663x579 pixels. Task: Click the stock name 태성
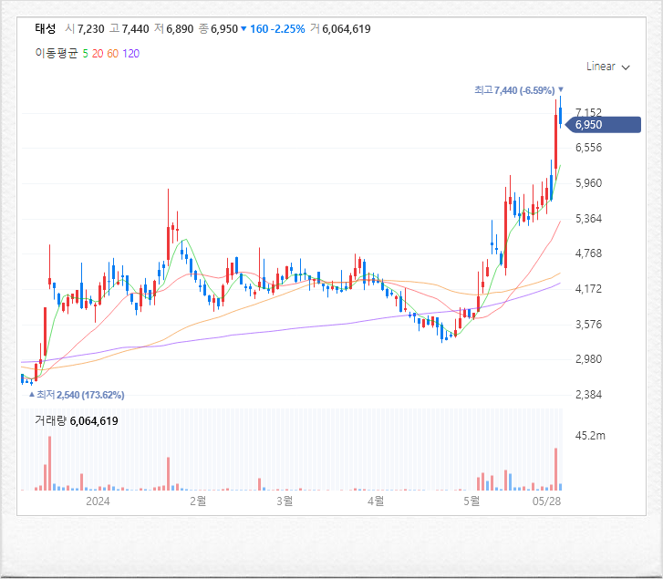point(46,29)
